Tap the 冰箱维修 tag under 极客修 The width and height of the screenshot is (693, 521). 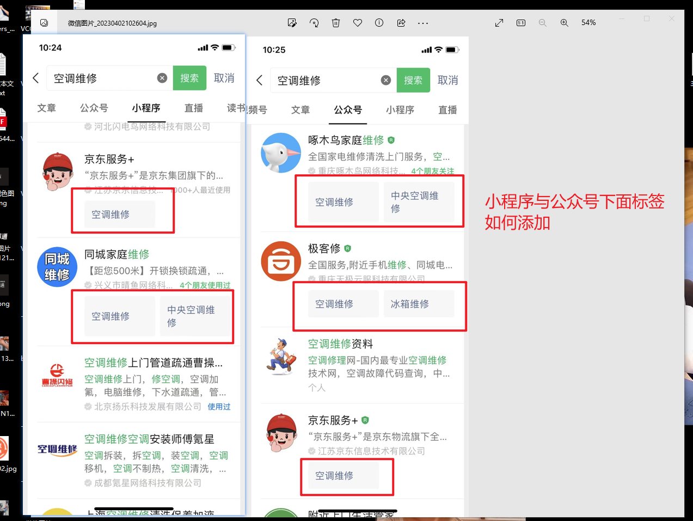(x=419, y=304)
